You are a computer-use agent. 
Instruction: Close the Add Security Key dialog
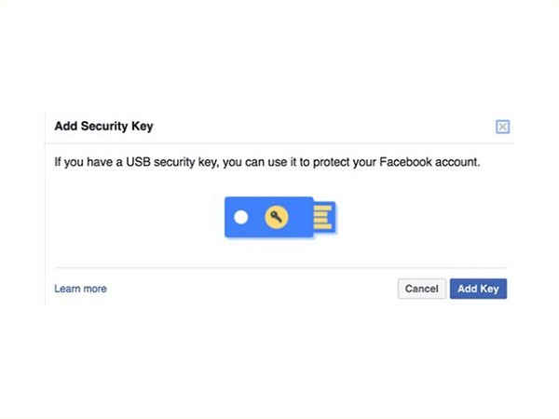coord(503,127)
